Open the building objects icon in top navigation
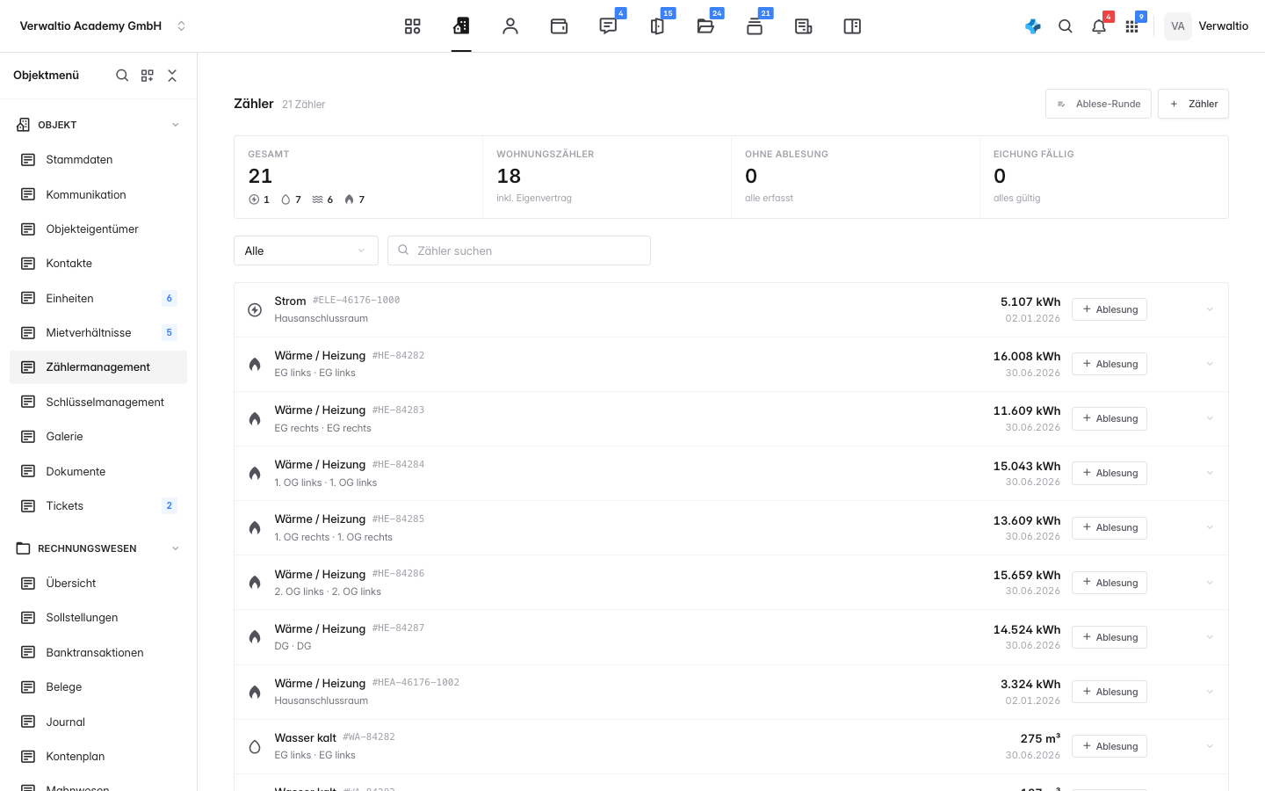The width and height of the screenshot is (1265, 791). [x=461, y=26]
